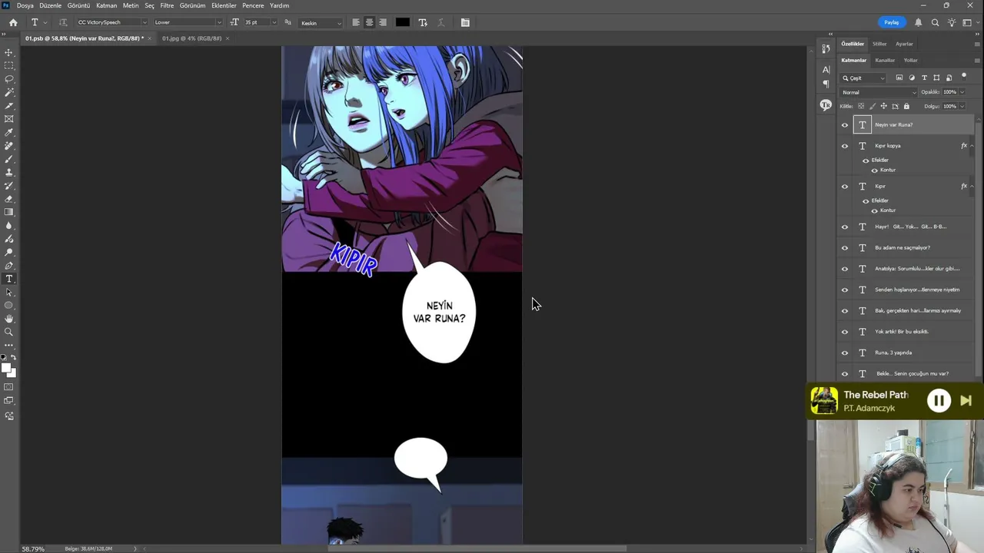Select the Move tool
The width and height of the screenshot is (984, 553).
[9, 52]
